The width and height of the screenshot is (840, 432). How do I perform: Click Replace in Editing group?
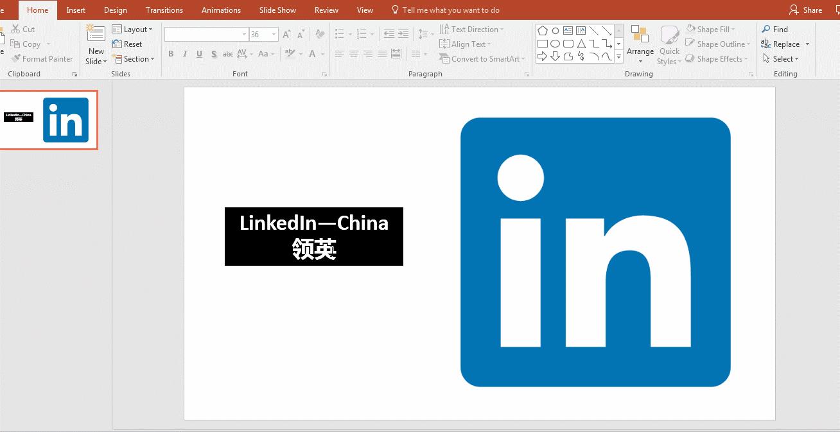click(781, 44)
